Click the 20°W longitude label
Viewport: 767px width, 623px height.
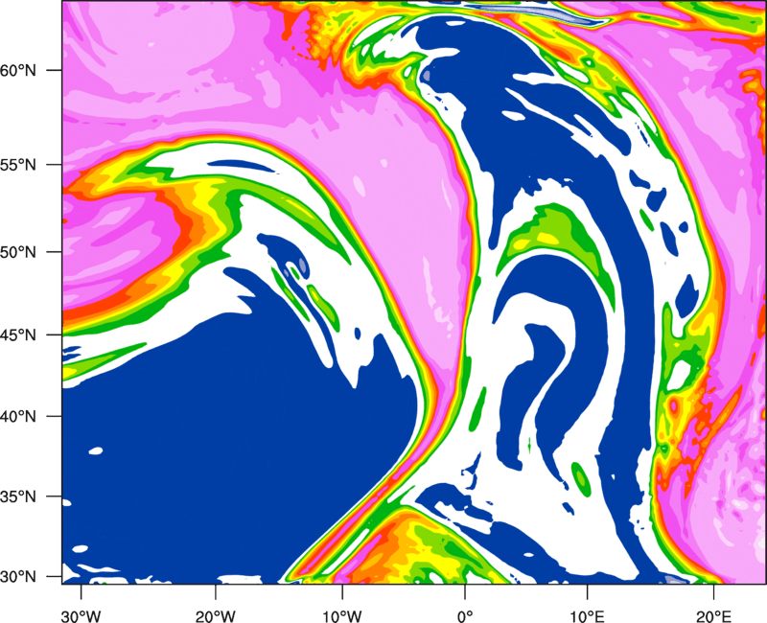pyautogui.click(x=215, y=616)
